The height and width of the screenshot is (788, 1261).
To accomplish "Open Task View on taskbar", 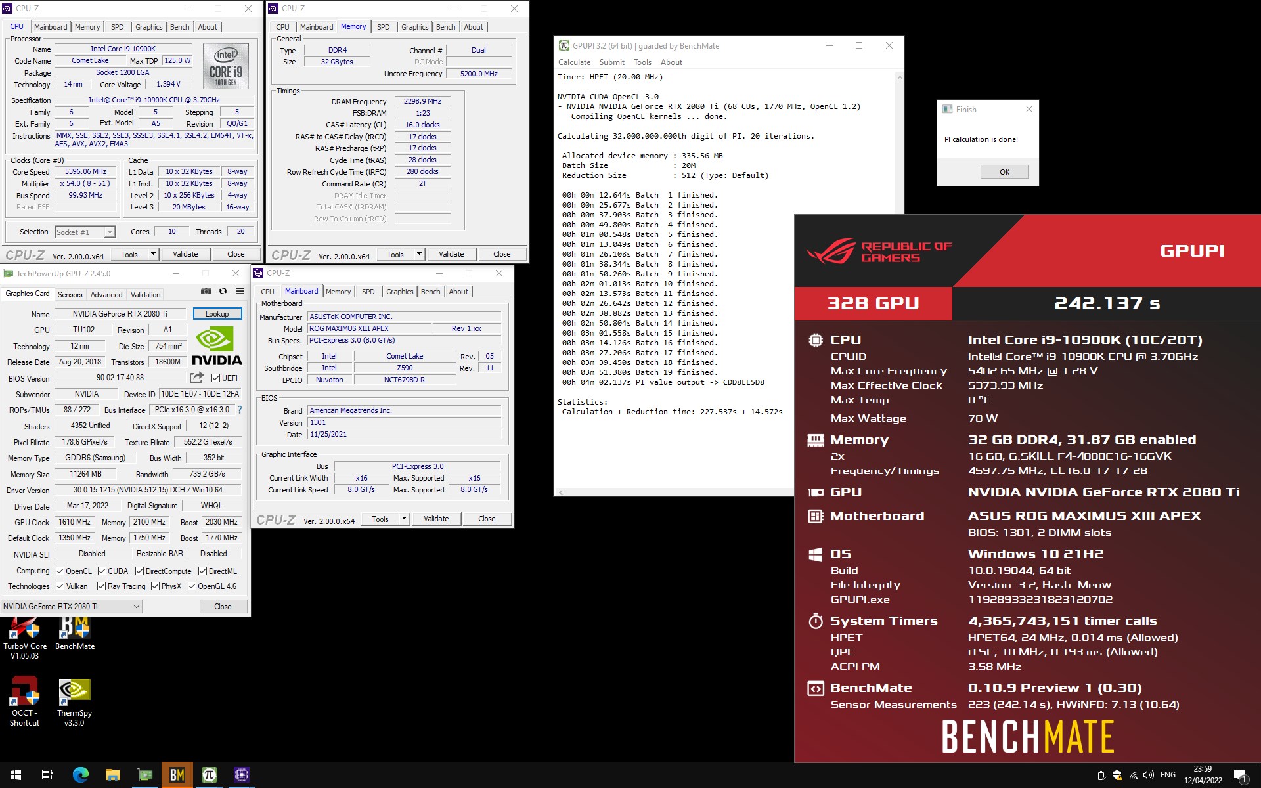I will click(47, 775).
